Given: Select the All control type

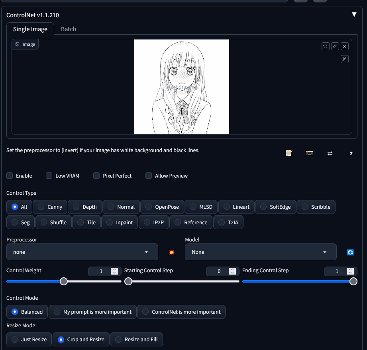Looking at the screenshot, I should (x=19, y=207).
